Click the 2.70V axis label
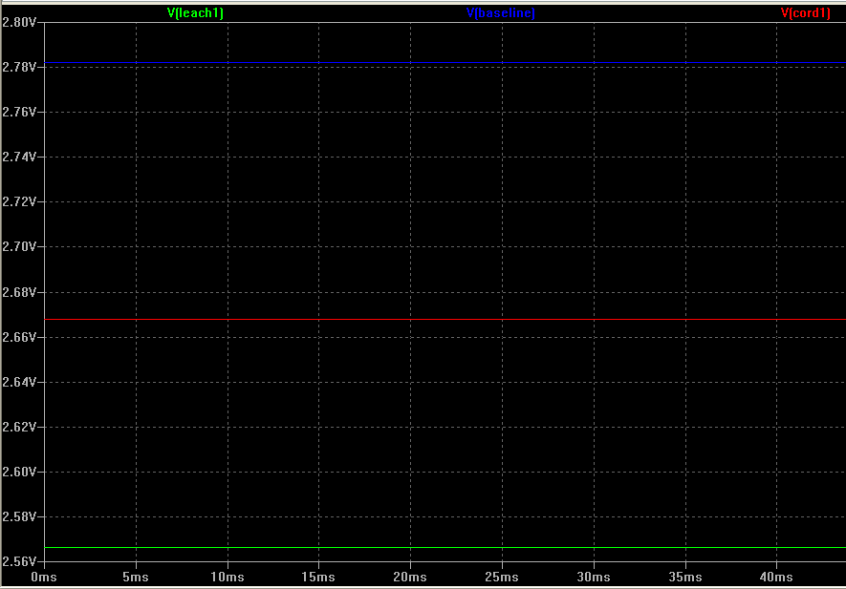Image resolution: width=846 pixels, height=589 pixels. [19, 247]
